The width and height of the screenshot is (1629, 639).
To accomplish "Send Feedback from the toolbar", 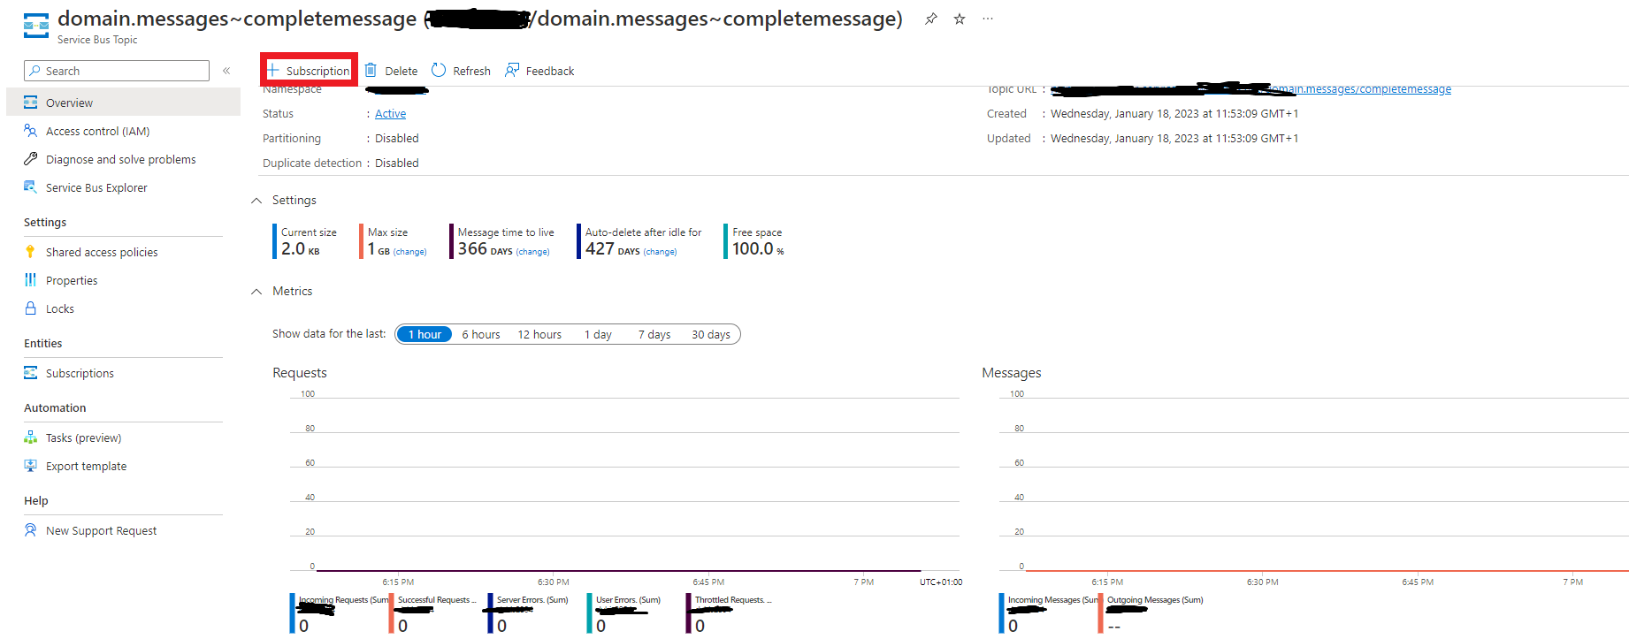I will (539, 71).
